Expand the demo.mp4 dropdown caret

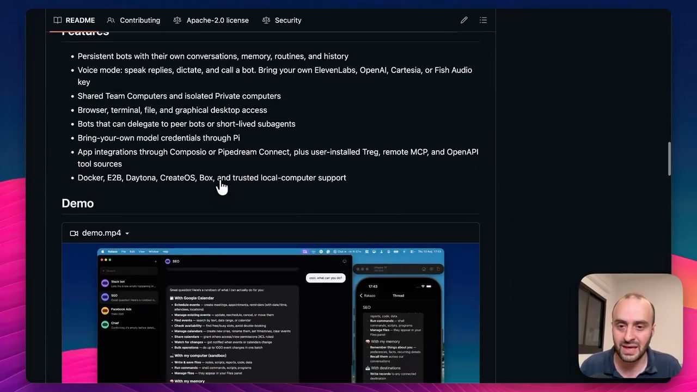click(127, 234)
